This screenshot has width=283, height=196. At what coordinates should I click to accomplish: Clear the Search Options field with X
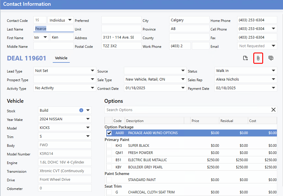pos(273,110)
